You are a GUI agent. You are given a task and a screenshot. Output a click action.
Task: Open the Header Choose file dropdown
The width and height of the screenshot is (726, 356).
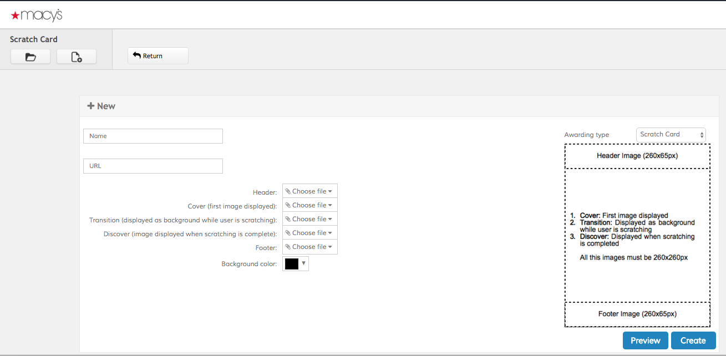pos(309,191)
